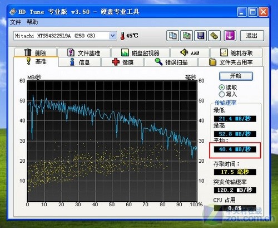The height and width of the screenshot is (228, 278).
Task: Switch to the 信息 info tab
Action: pyautogui.click(x=80, y=62)
